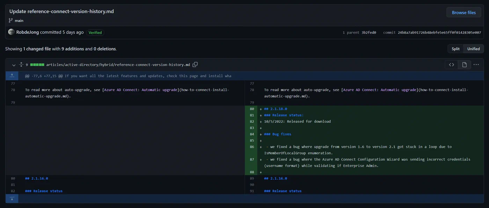Open parent commit 3b2fed0
489x208 pixels.
[369, 33]
